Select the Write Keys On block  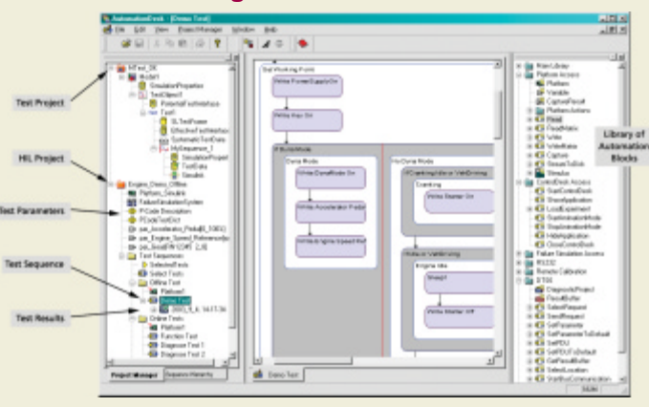(x=307, y=120)
